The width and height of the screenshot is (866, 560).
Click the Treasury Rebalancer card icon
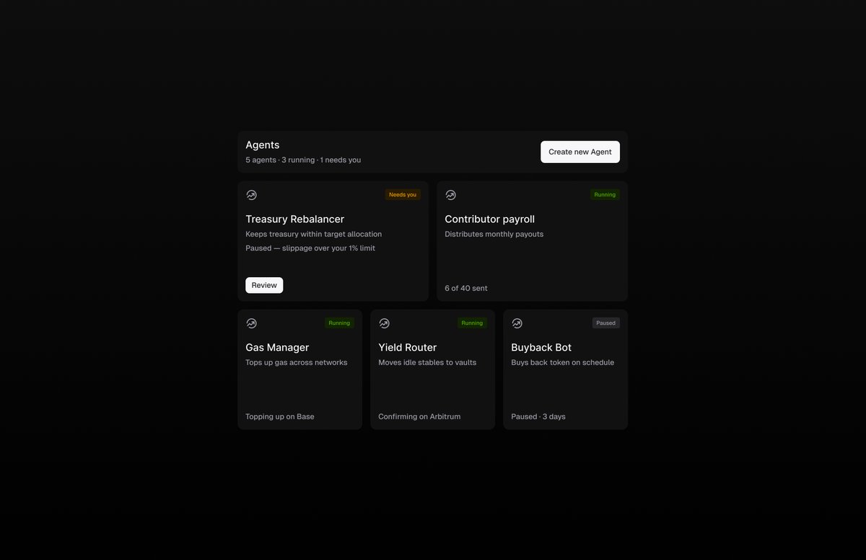(x=251, y=195)
